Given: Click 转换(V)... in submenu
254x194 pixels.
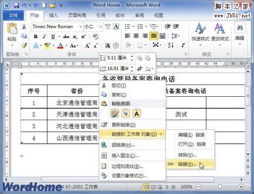Looking at the screenshot, I should (x=190, y=155).
